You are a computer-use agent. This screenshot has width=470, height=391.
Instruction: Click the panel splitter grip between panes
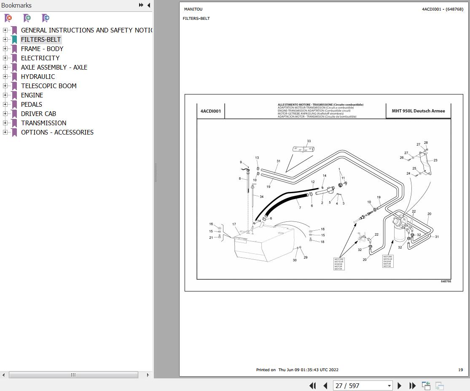point(156,173)
